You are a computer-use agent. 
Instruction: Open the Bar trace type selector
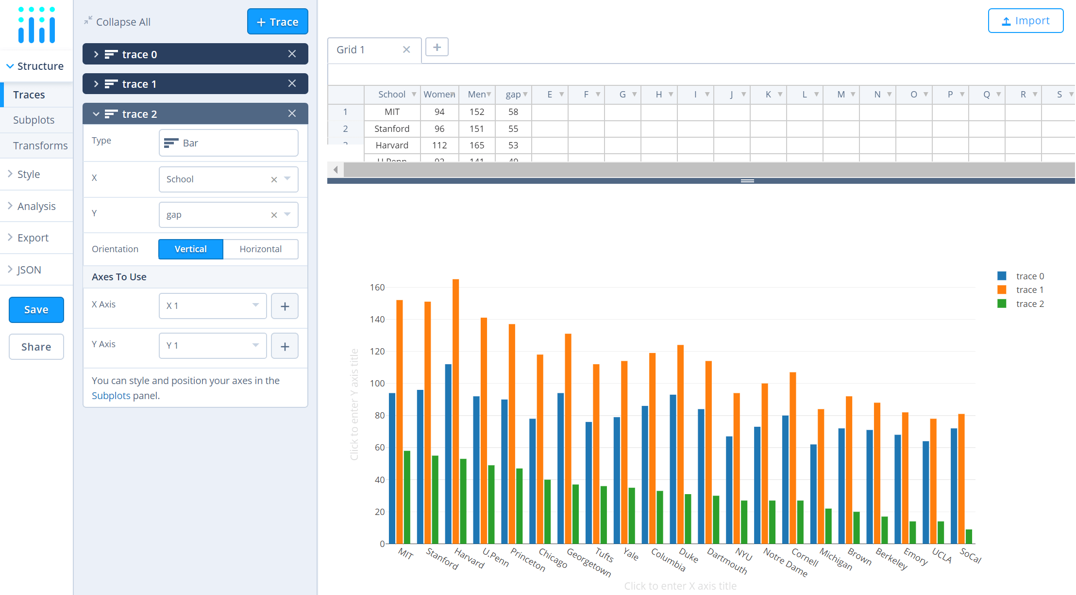pos(228,143)
